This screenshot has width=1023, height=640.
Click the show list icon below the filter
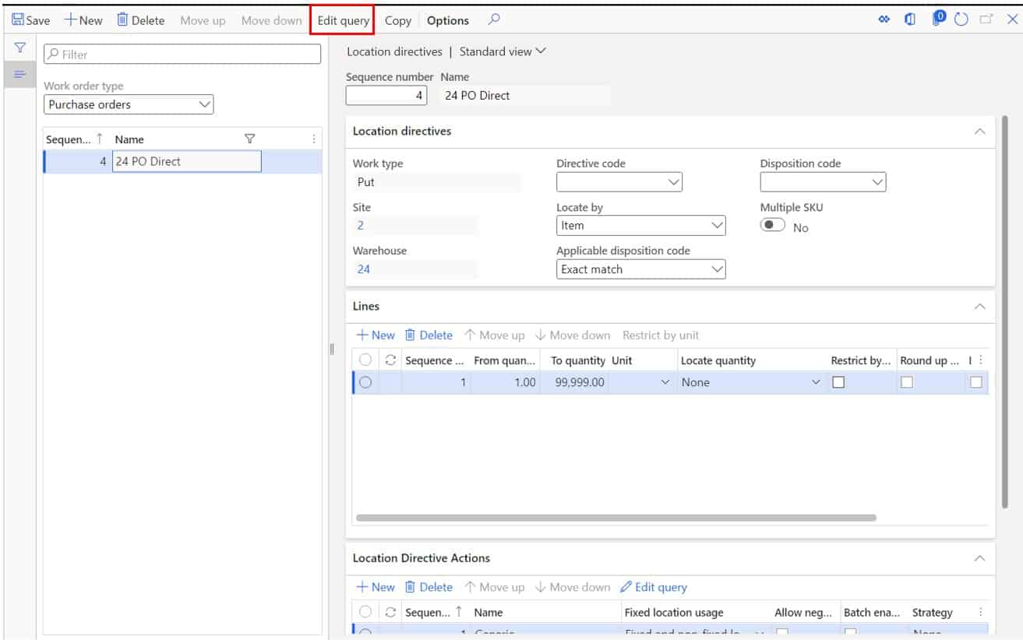coord(19,74)
